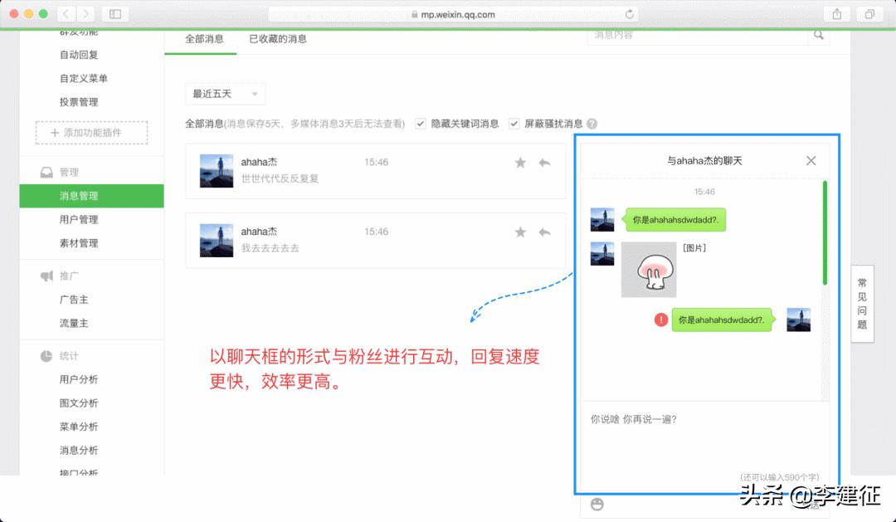Click the reply arrow on ahaha杰's second message
This screenshot has width=896, height=522.
[x=545, y=232]
